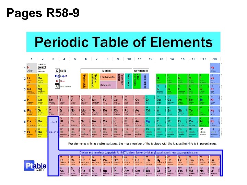Viewport: 247px width, 185px height.
Task: Click the Chlorine (Cl) element cell
Action: point(204,89)
